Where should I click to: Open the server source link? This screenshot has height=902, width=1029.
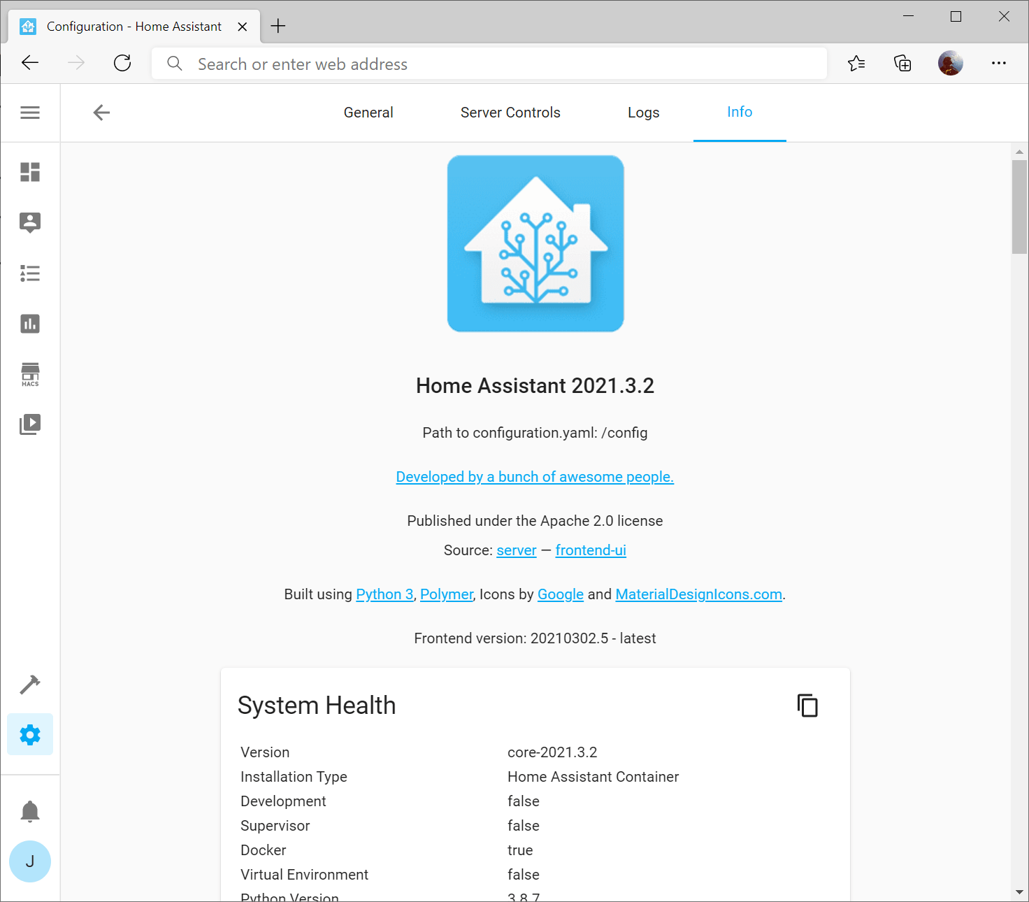pos(517,550)
